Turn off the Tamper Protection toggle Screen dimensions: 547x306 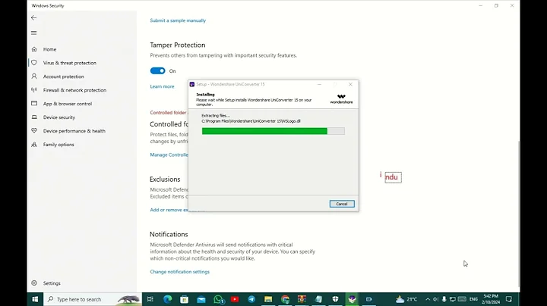[x=158, y=71]
